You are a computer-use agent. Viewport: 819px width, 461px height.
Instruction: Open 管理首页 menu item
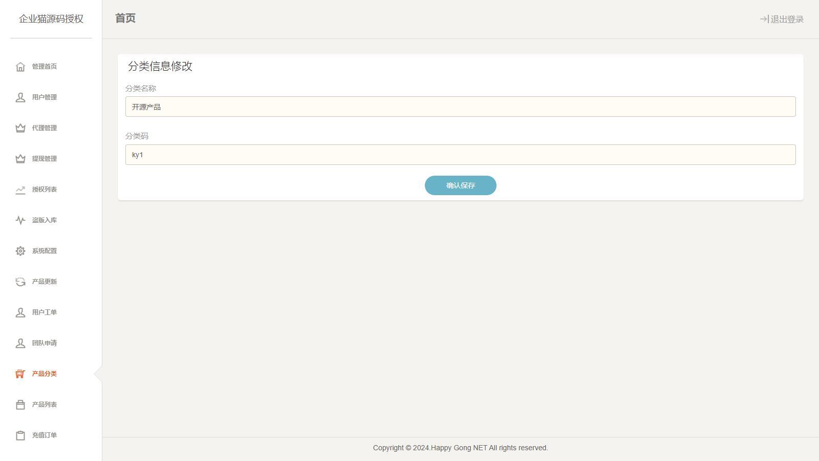(45, 67)
